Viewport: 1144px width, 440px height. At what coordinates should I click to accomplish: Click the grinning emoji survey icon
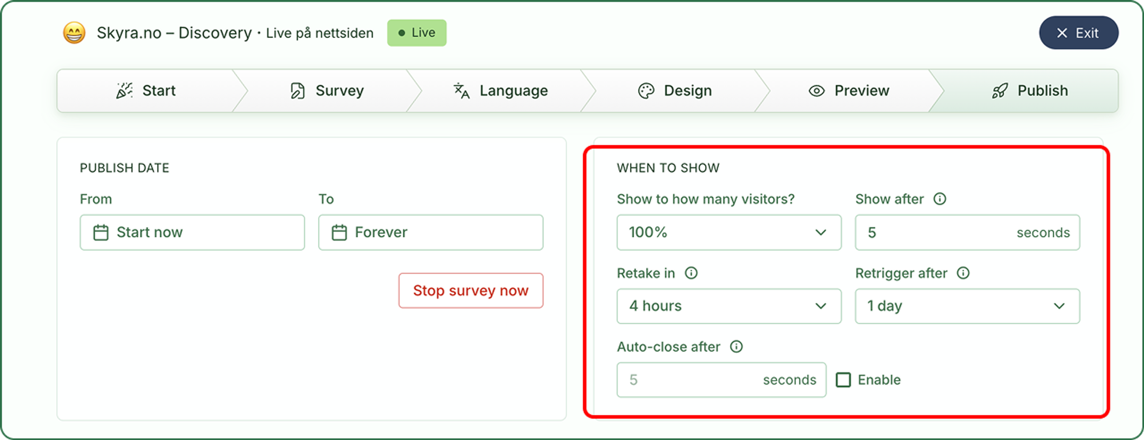74,33
